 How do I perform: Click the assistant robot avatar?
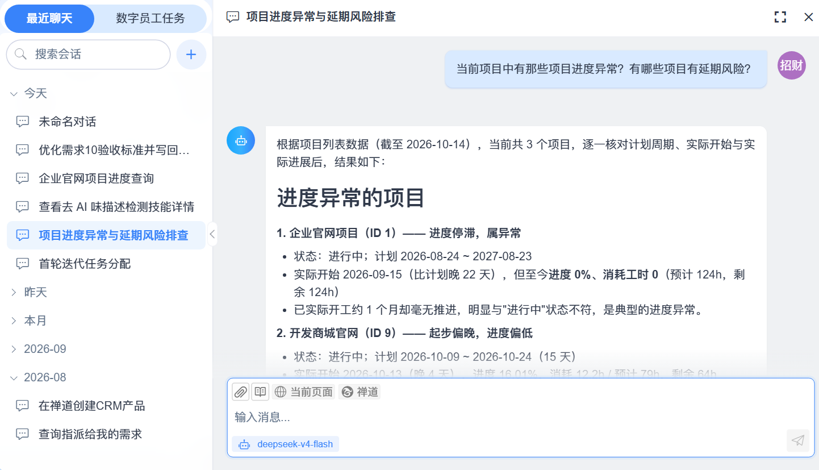[241, 140]
